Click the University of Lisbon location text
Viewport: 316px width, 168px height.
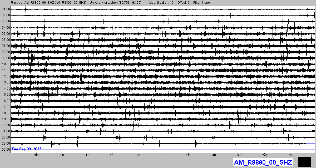coord(115,2)
